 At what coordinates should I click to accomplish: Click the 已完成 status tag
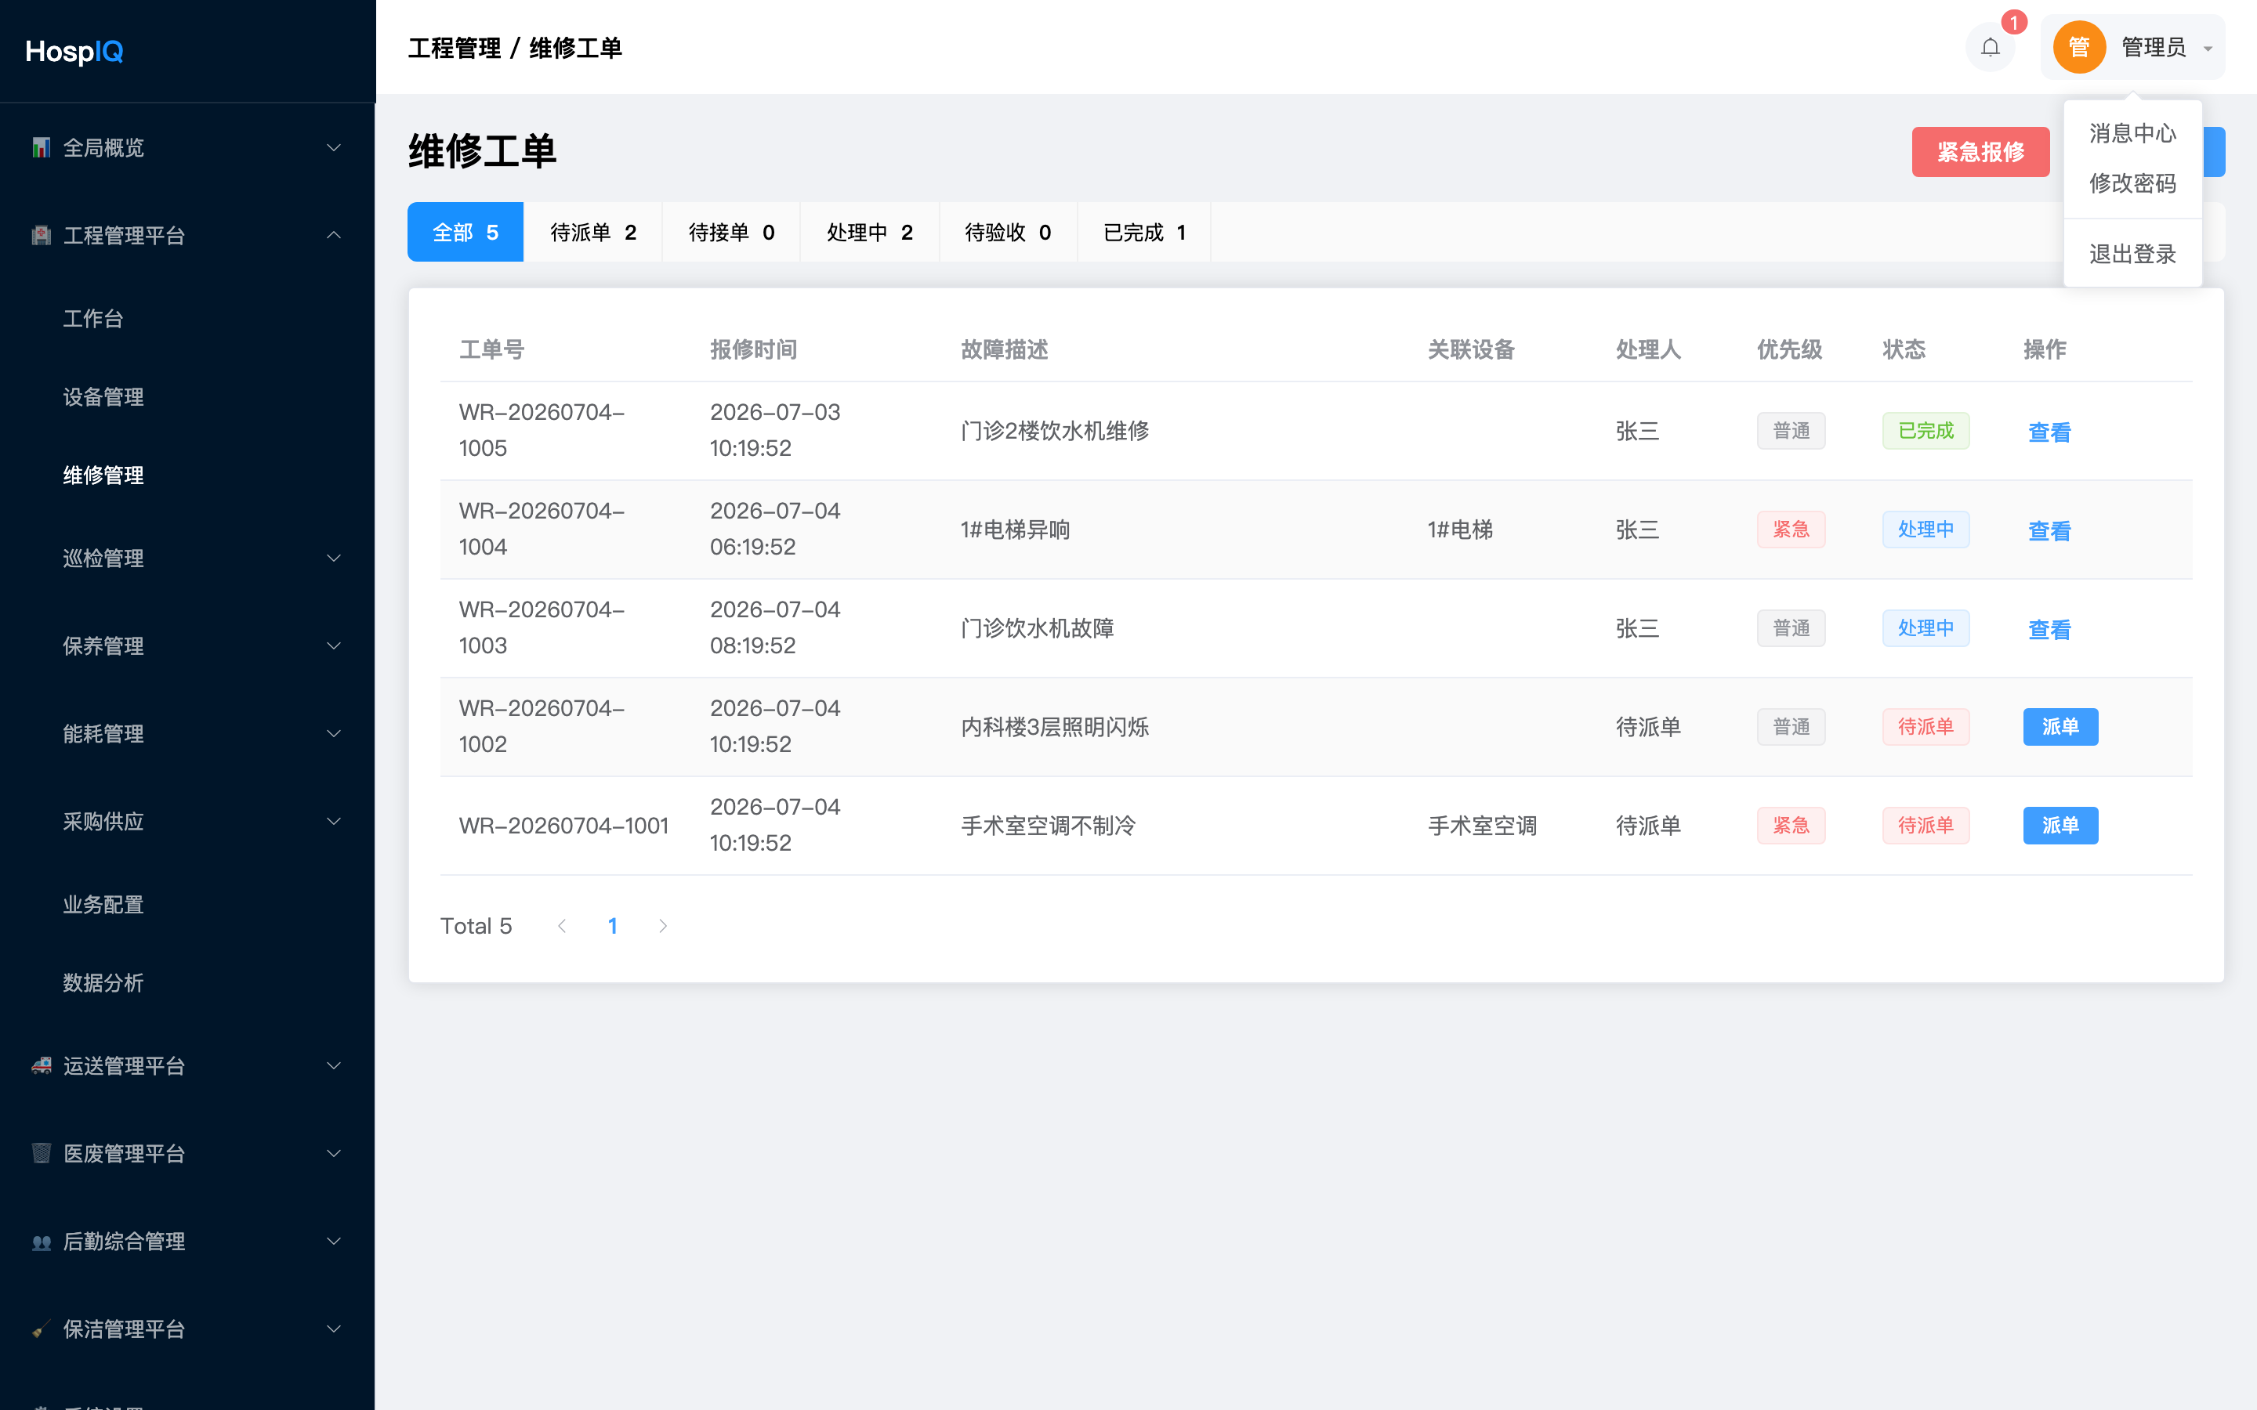click(x=1925, y=431)
